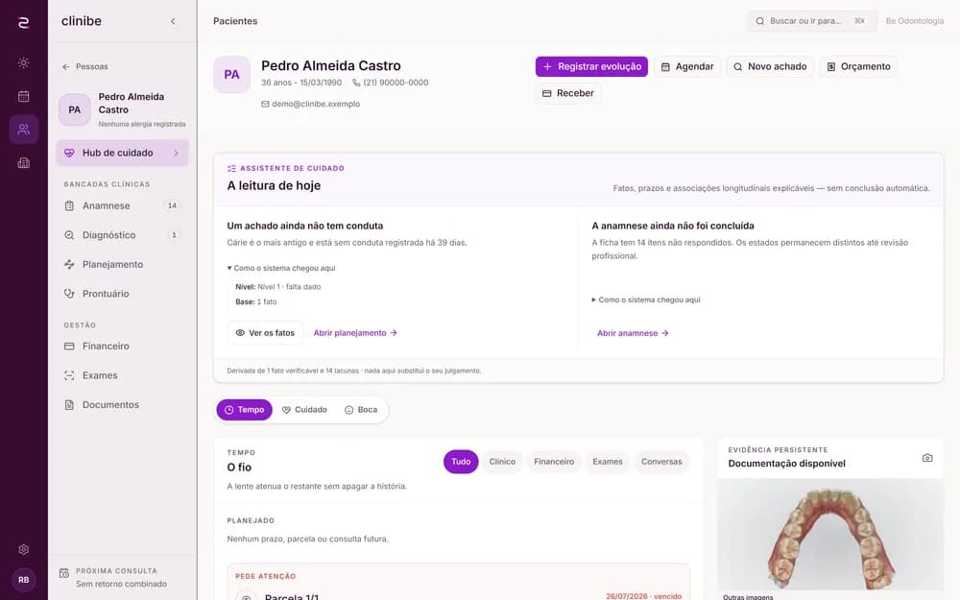This screenshot has height=600, width=960.
Task: Open the dental arch 3D scan thumbnail
Action: coord(830,535)
